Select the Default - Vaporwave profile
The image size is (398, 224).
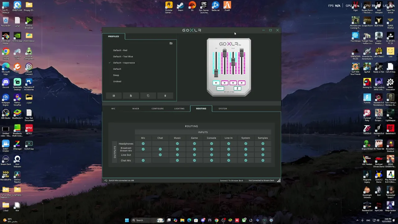click(124, 63)
